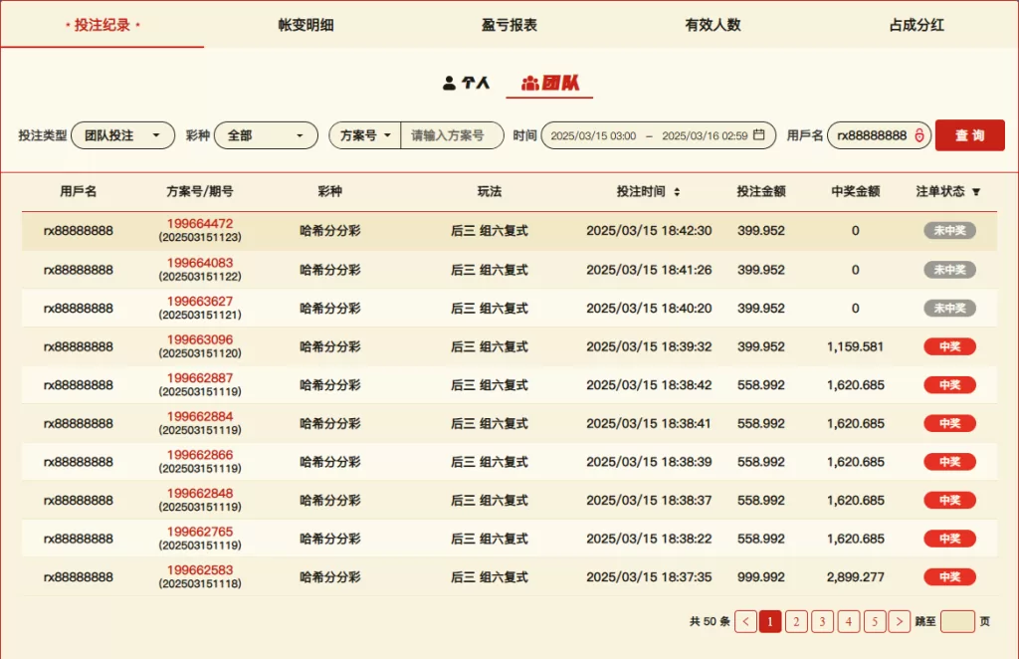This screenshot has width=1019, height=659.
Task: Focus the 请输入方案号 input field
Action: click(452, 135)
